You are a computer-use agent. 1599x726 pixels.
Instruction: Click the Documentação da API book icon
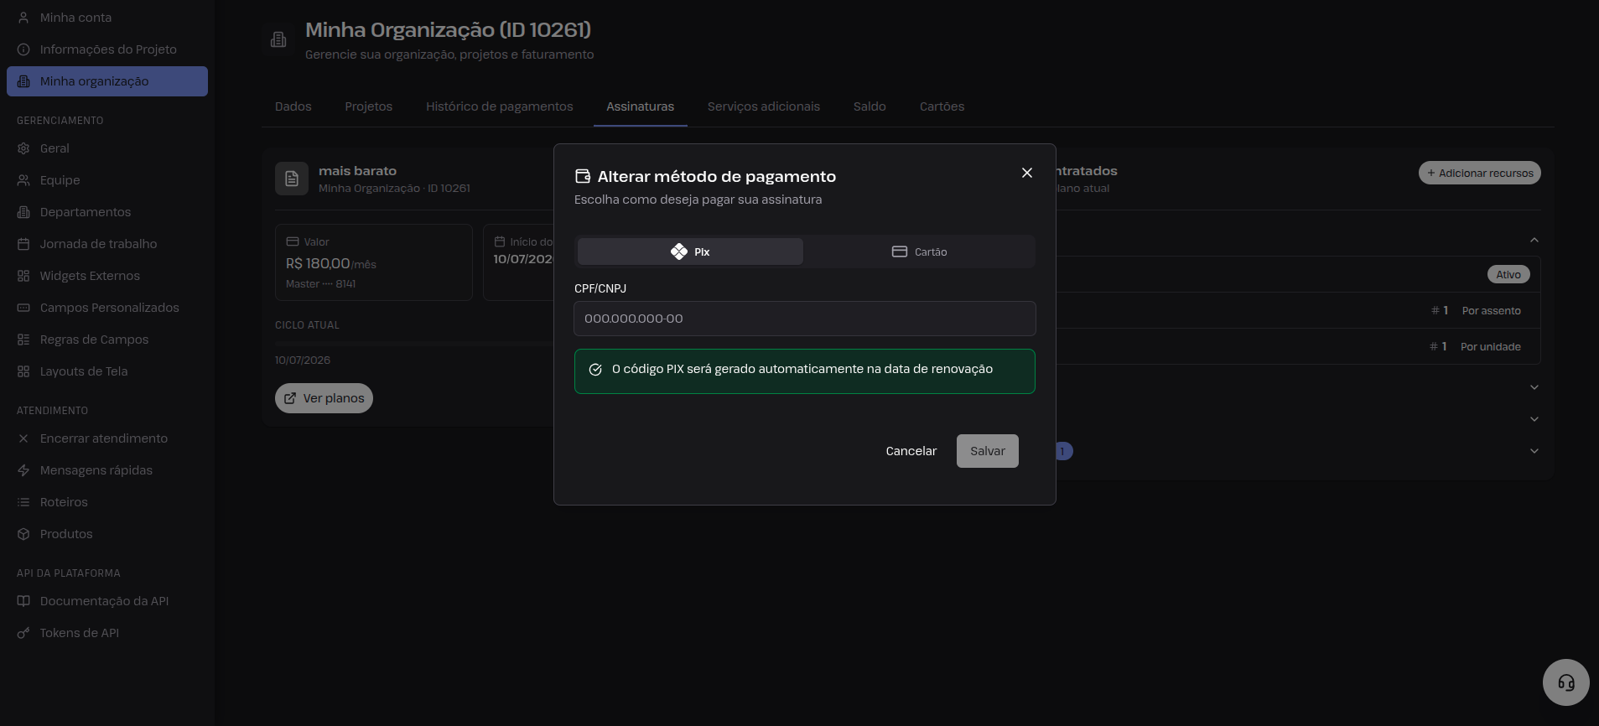[23, 601]
